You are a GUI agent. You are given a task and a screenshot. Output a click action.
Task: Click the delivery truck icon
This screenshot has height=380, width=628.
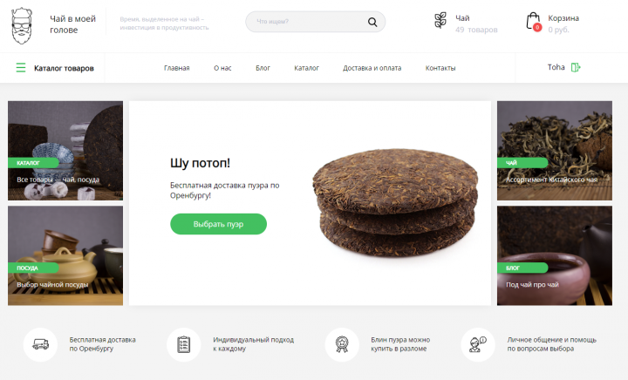pos(40,344)
